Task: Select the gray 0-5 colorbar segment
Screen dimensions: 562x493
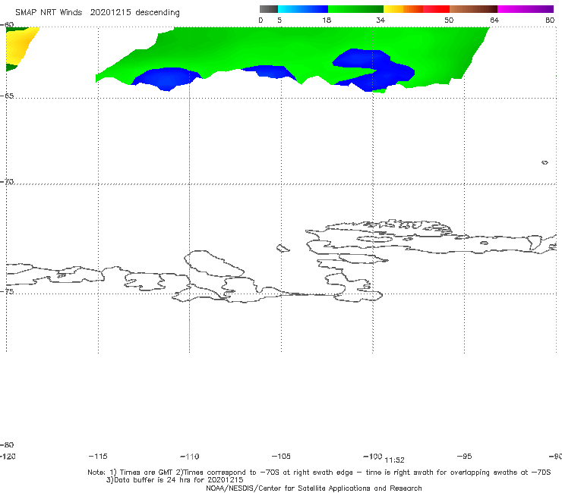Action: point(269,9)
